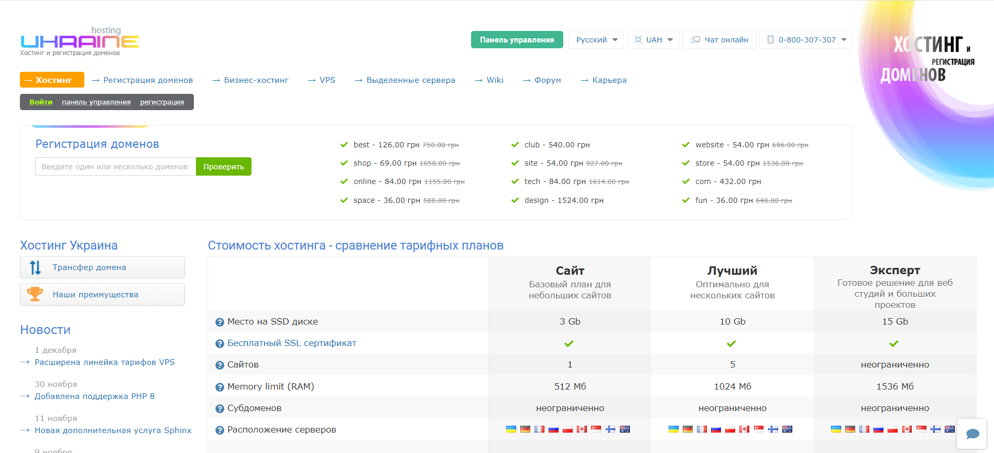Click help icon beside Сайтов row

(220, 365)
